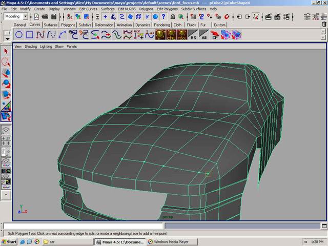
Task: Expand the arrow below the layout icons
Action: pos(6,195)
